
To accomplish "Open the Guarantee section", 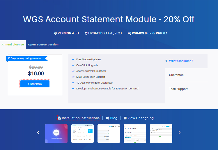I will pos(186,75).
